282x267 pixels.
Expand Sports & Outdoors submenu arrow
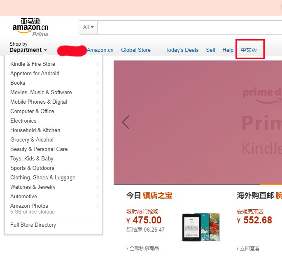pos(98,168)
